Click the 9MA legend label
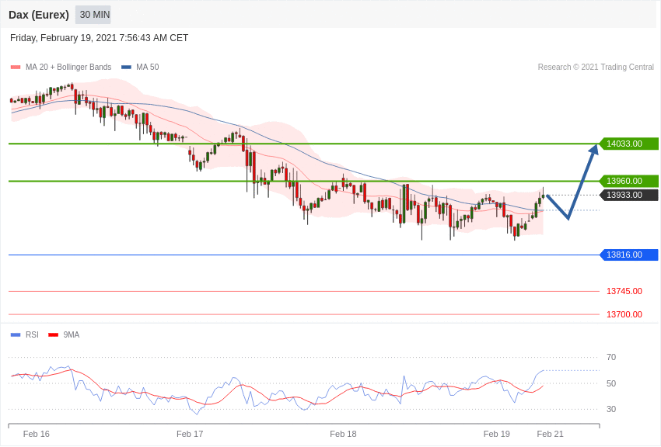 72,334
